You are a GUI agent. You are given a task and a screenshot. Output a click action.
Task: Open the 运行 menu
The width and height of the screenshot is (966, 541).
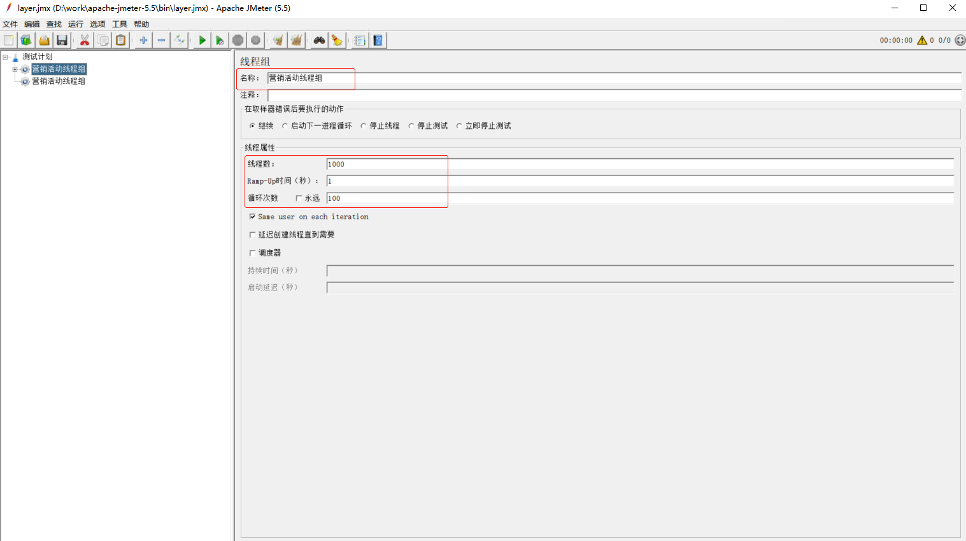tap(76, 24)
